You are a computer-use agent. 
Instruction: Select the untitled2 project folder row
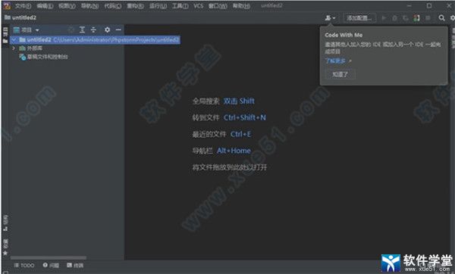(x=96, y=39)
